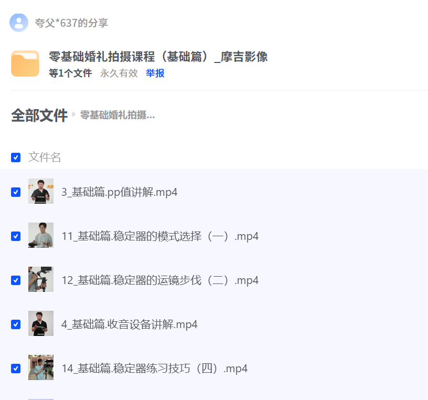The width and height of the screenshot is (428, 400).
Task: Uncheck the 3_基础篇.pp值讲解.mp4 checkbox
Action: (x=16, y=191)
